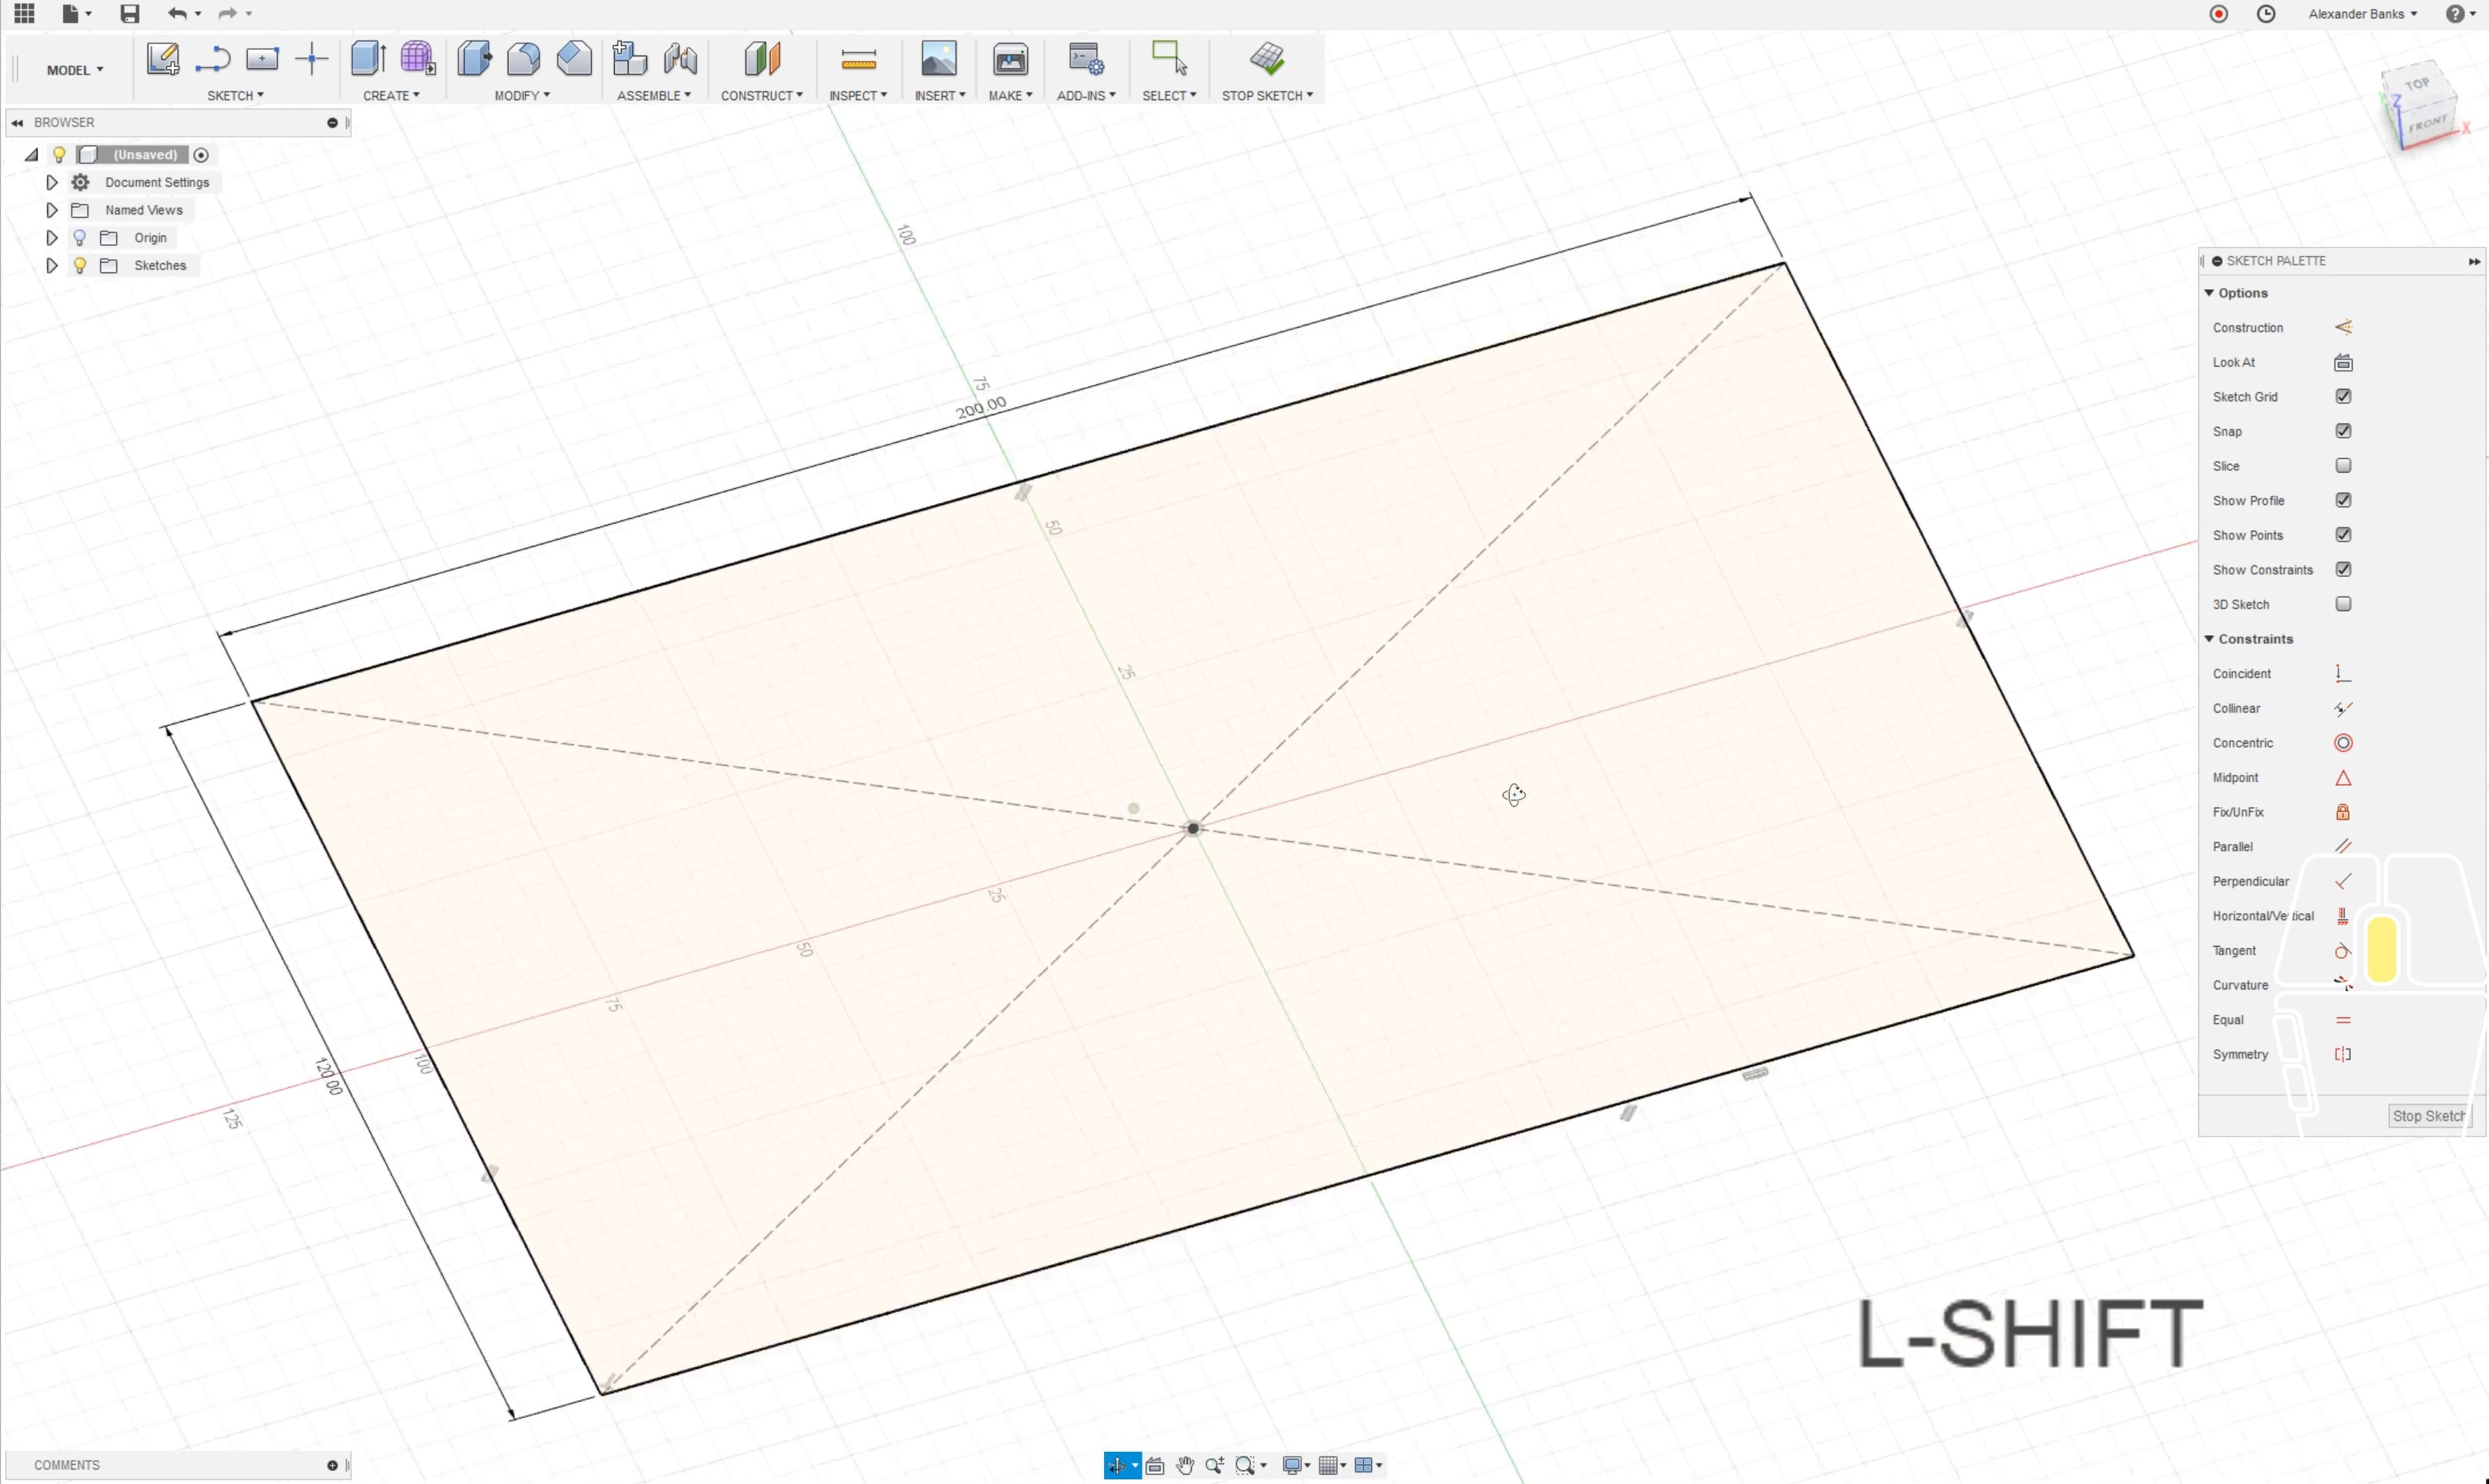This screenshot has width=2489, height=1484.
Task: Select the Midpoint constraint triangle icon
Action: coord(2343,778)
